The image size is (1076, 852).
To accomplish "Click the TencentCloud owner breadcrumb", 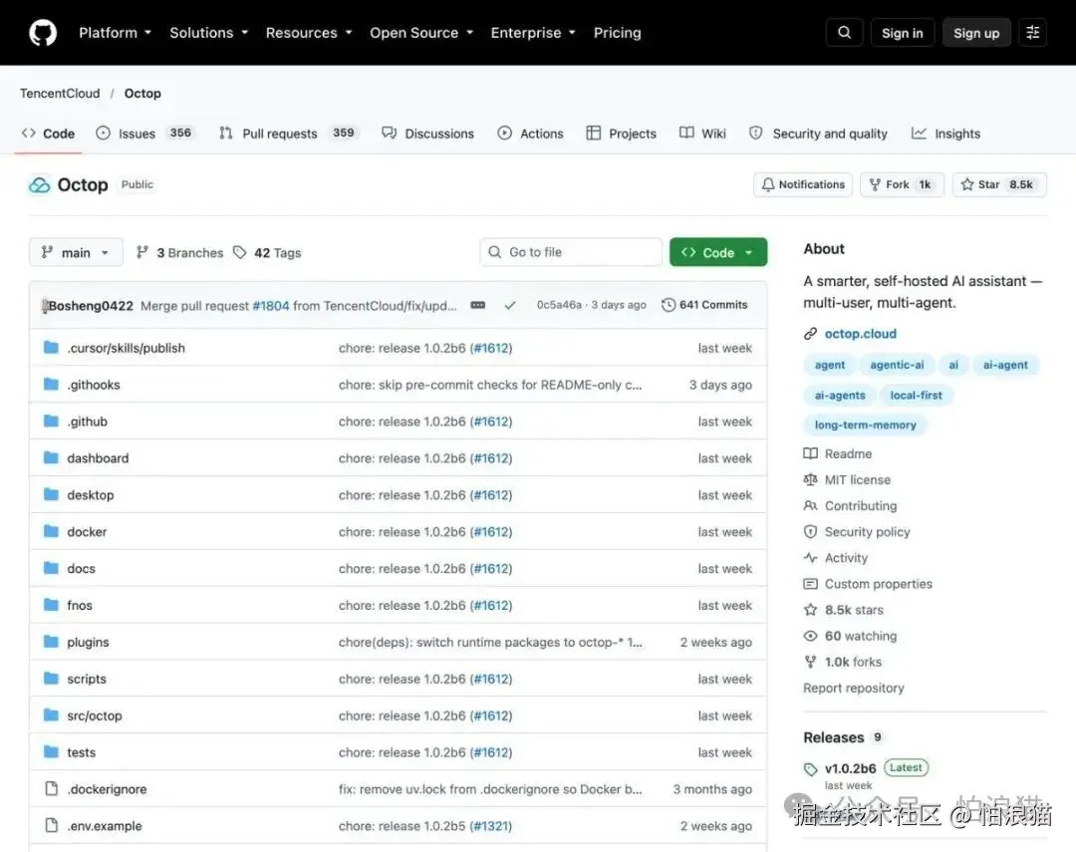I will [x=60, y=94].
